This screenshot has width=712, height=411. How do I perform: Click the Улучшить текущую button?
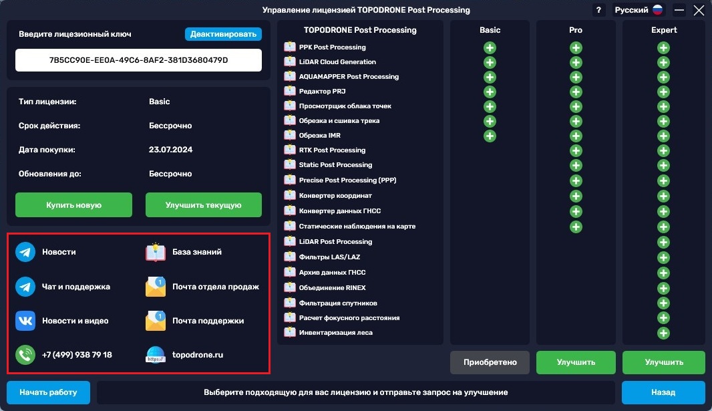[204, 204]
